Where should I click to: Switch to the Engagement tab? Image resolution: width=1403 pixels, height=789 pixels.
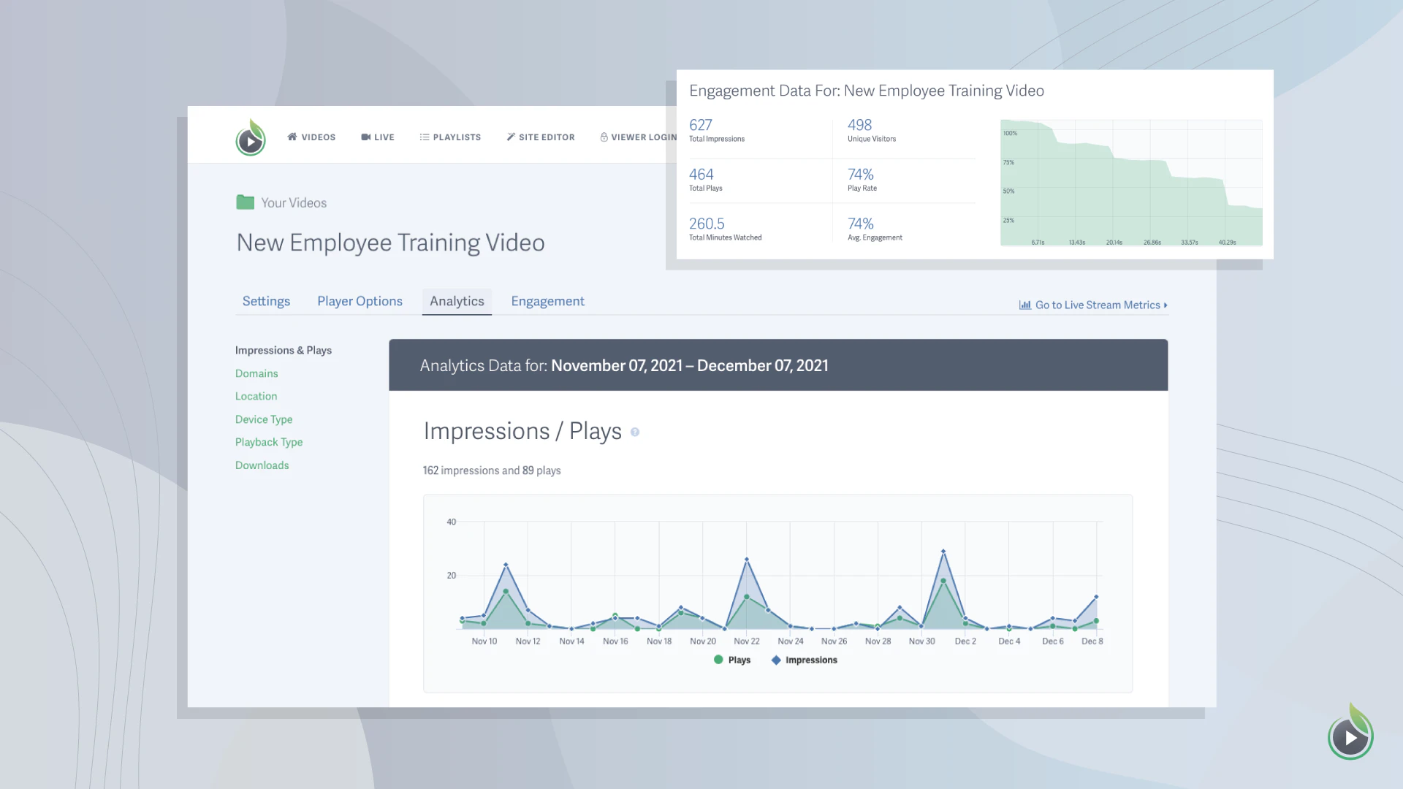pos(547,301)
